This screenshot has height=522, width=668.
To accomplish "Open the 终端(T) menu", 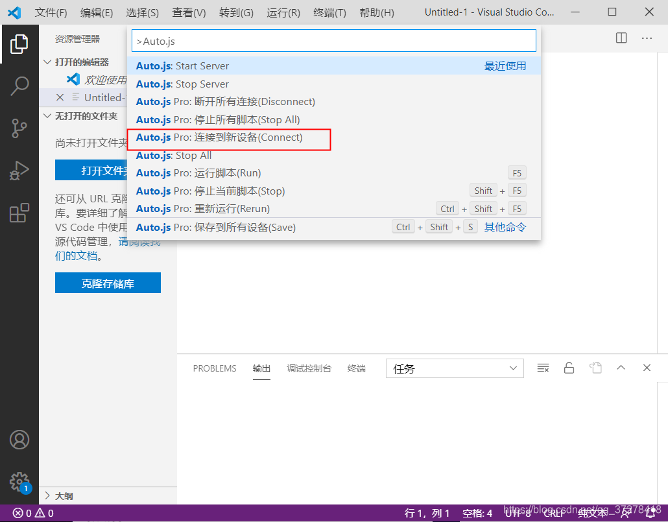I will 329,13.
